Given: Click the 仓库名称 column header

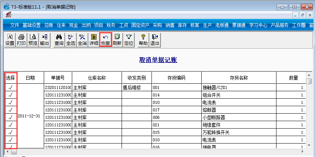Looking at the screenshot, I should [97, 78].
